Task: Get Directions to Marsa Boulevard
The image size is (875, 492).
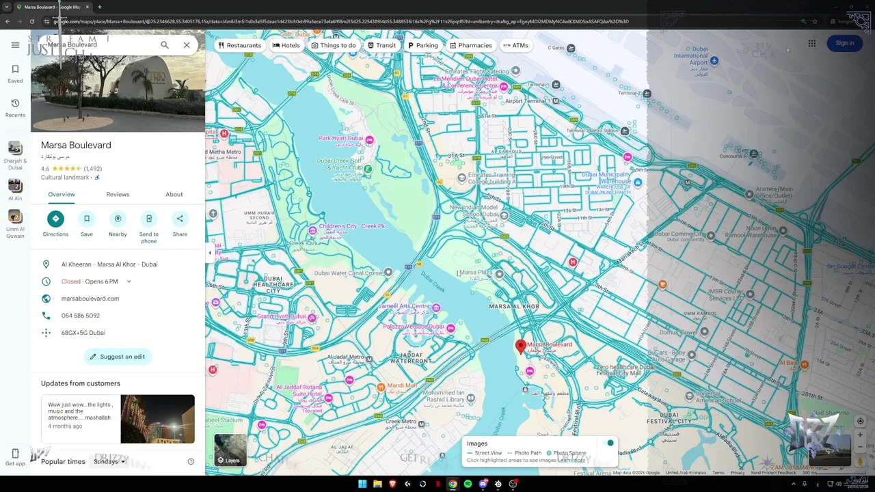Action: pyautogui.click(x=55, y=223)
